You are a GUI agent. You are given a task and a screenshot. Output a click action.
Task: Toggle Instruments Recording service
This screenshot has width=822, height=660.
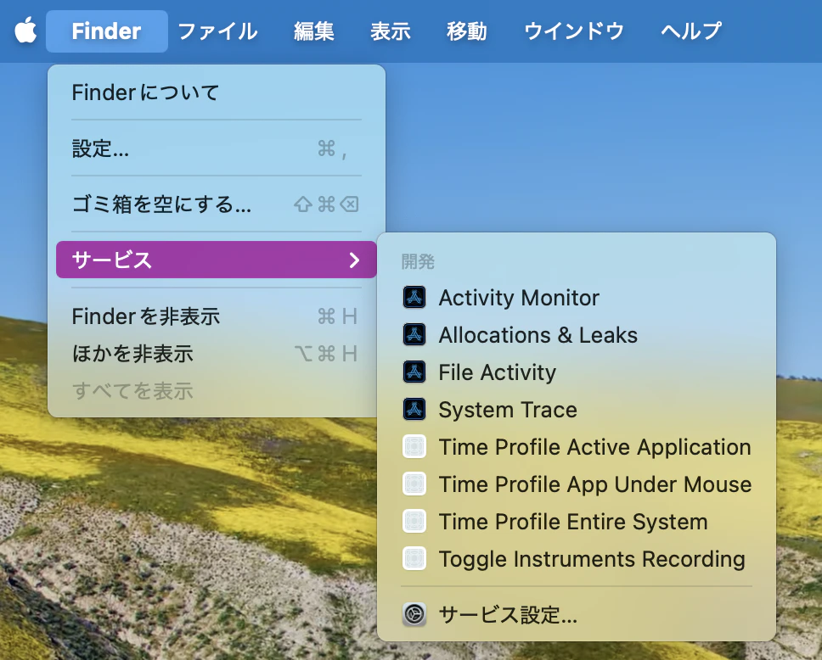590,558
